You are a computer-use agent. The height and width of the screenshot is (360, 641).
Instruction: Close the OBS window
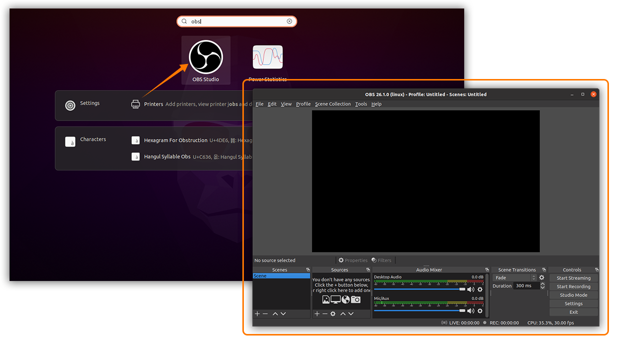click(x=593, y=94)
